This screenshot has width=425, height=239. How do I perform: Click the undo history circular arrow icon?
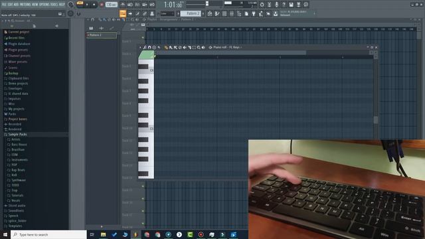[x=262, y=5]
